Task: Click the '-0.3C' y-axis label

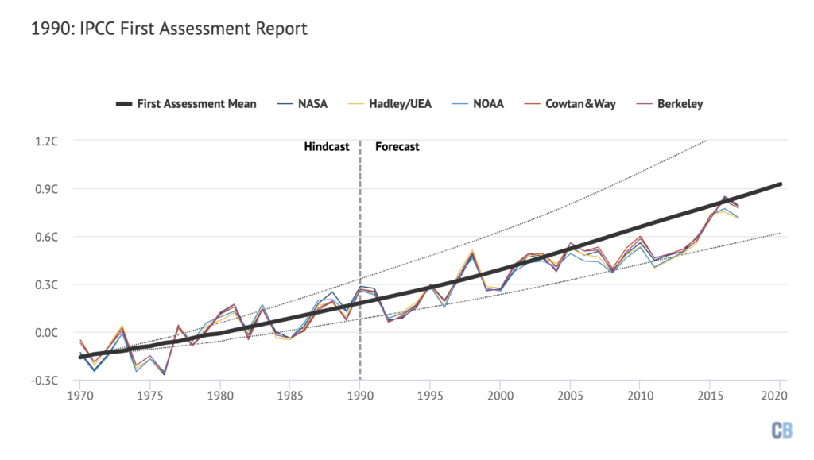Action: 45,380
